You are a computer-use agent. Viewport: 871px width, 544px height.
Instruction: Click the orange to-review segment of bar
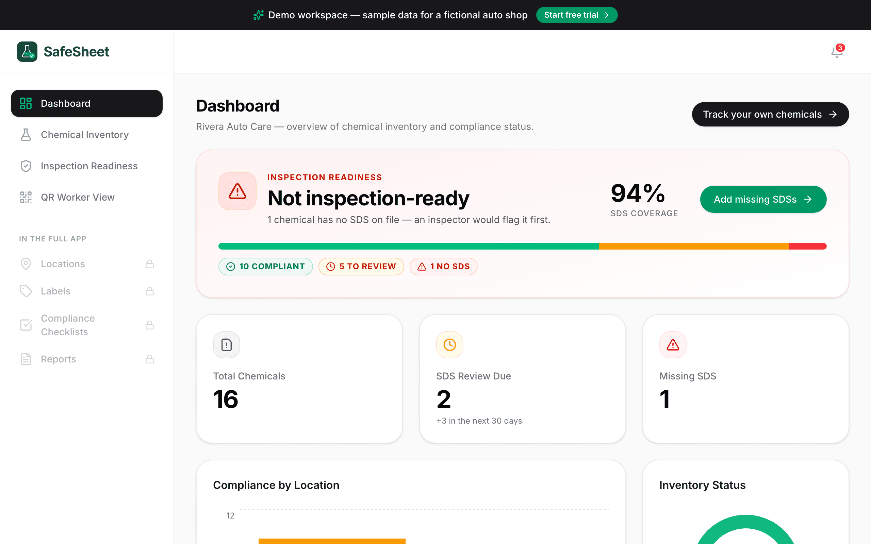(693, 246)
